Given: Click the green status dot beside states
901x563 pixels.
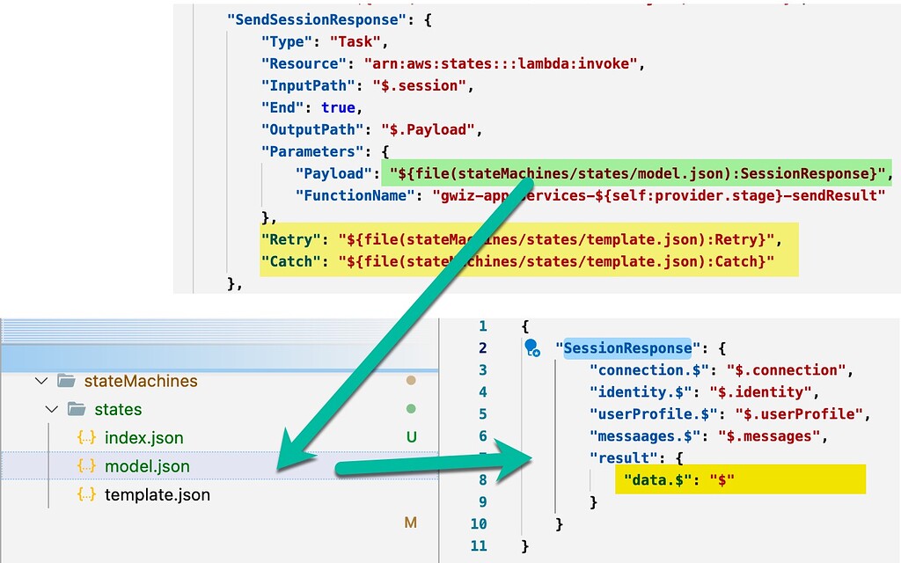Looking at the screenshot, I should point(409,409).
